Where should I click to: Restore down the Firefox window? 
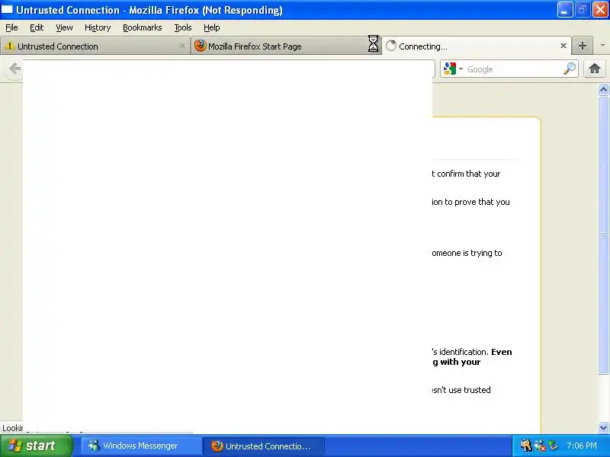tap(582, 10)
